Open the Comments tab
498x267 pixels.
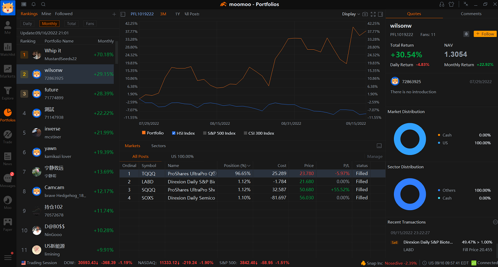pos(471,14)
